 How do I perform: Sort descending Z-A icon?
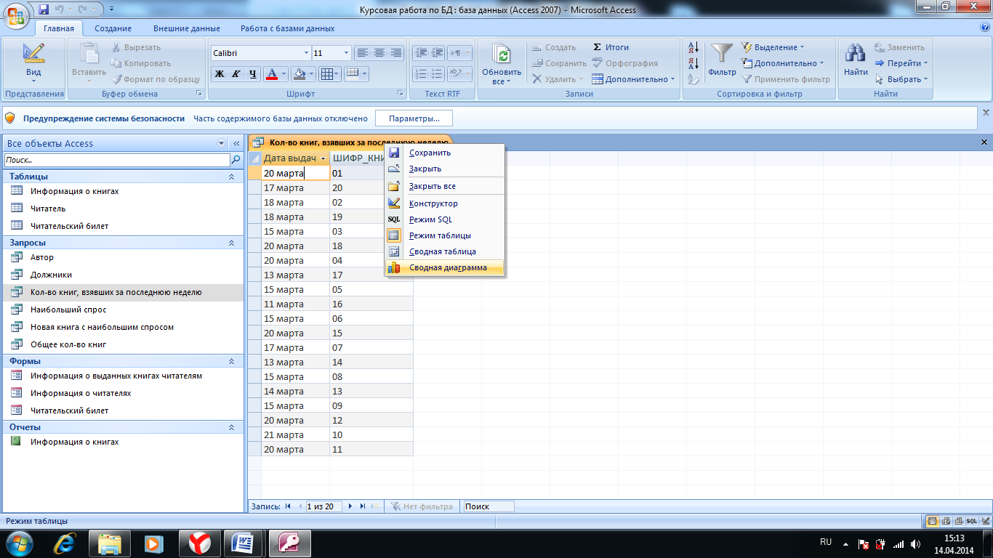click(693, 63)
